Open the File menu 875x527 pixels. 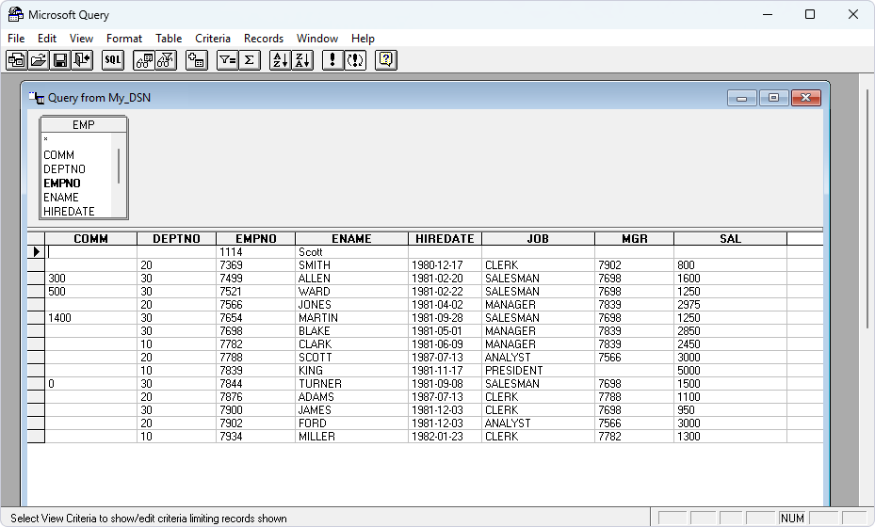pos(16,39)
